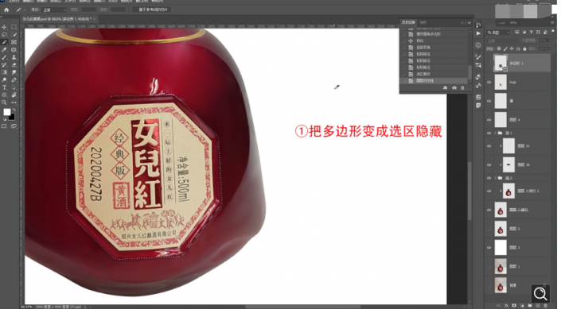The image size is (561, 309).
Task: Select the Move tool
Action: click(4, 27)
